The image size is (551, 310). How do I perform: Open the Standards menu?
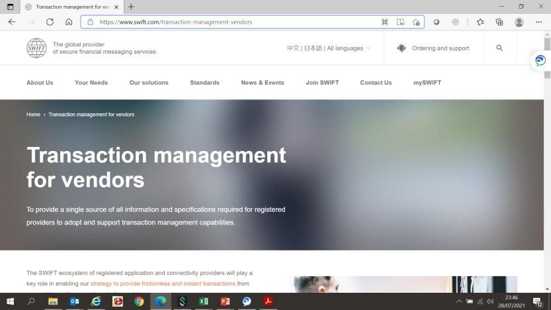point(204,83)
